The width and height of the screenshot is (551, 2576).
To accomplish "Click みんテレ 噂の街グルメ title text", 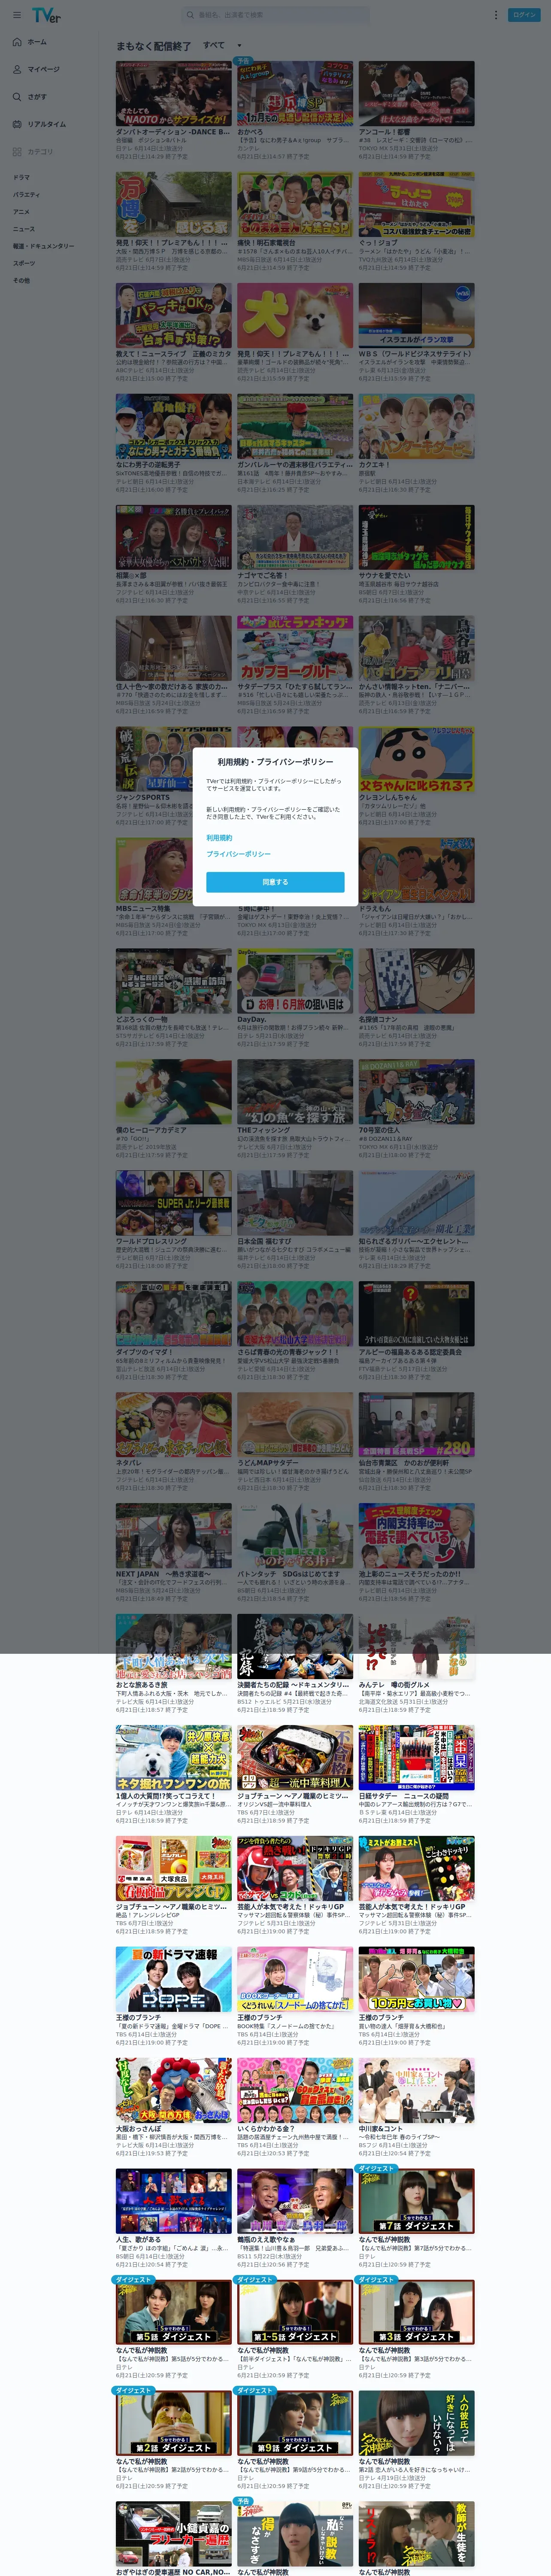I will pyautogui.click(x=394, y=1685).
